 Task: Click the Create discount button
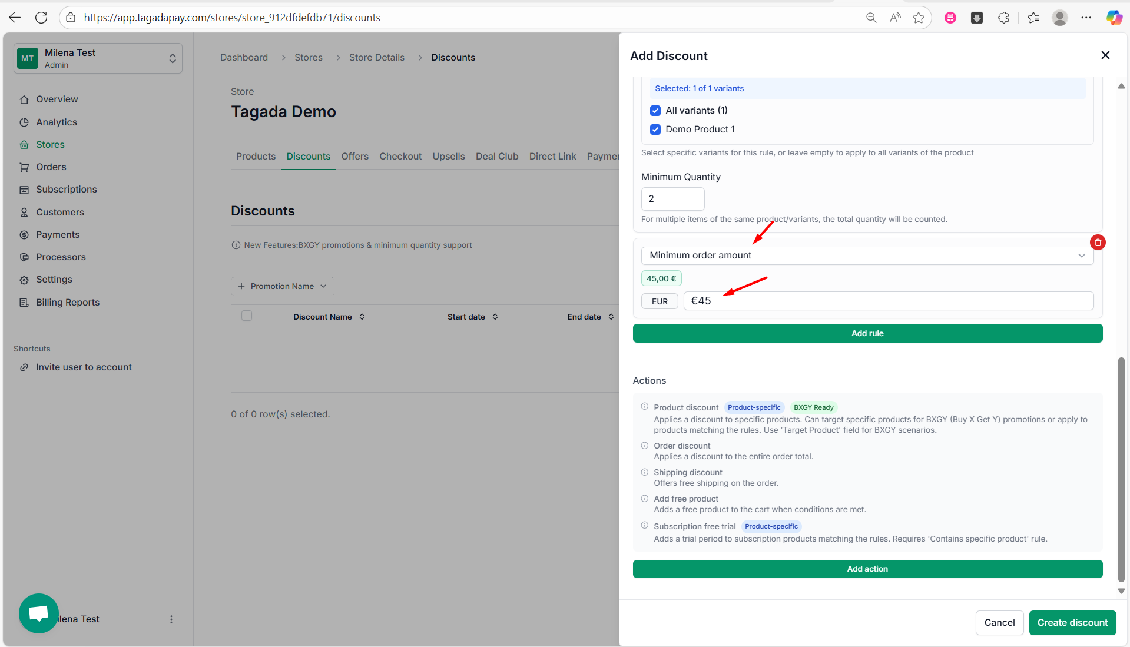pos(1072,623)
